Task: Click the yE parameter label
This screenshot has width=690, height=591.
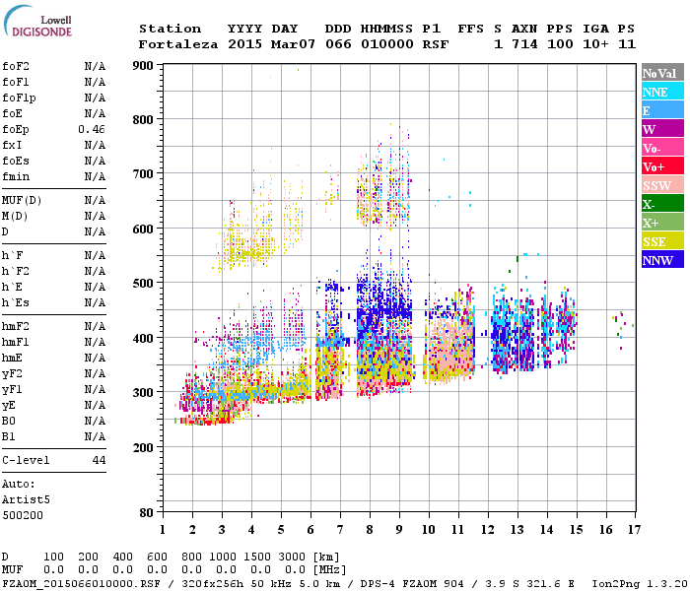Action: (9, 406)
